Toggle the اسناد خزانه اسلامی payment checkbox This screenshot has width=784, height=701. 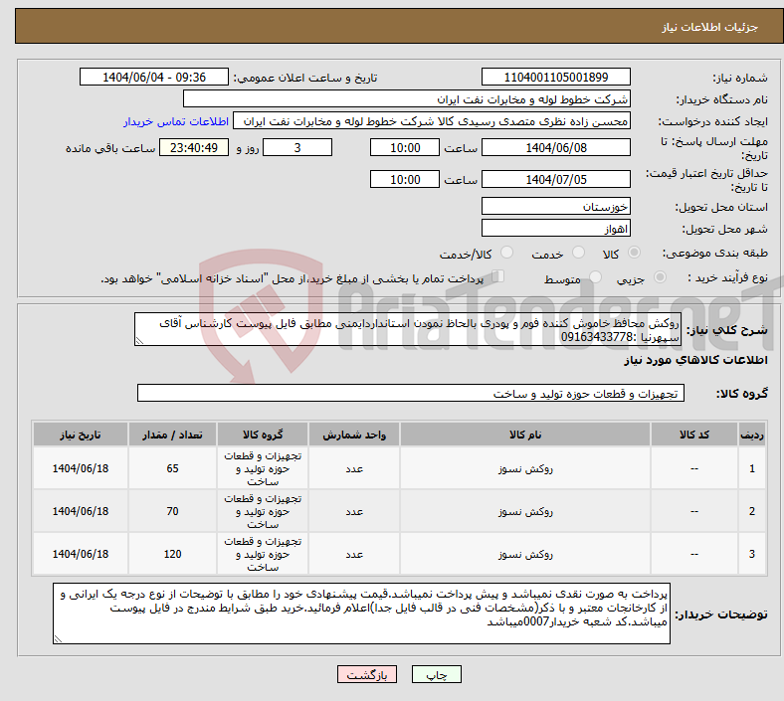498,276
